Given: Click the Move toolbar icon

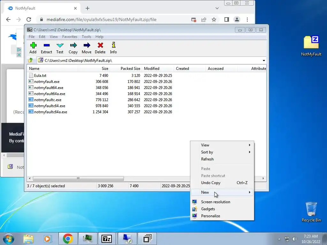Looking at the screenshot, I should pos(87,45).
